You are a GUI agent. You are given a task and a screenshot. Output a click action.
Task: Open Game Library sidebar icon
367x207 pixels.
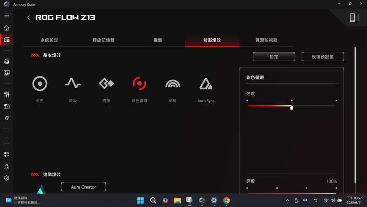click(7, 107)
